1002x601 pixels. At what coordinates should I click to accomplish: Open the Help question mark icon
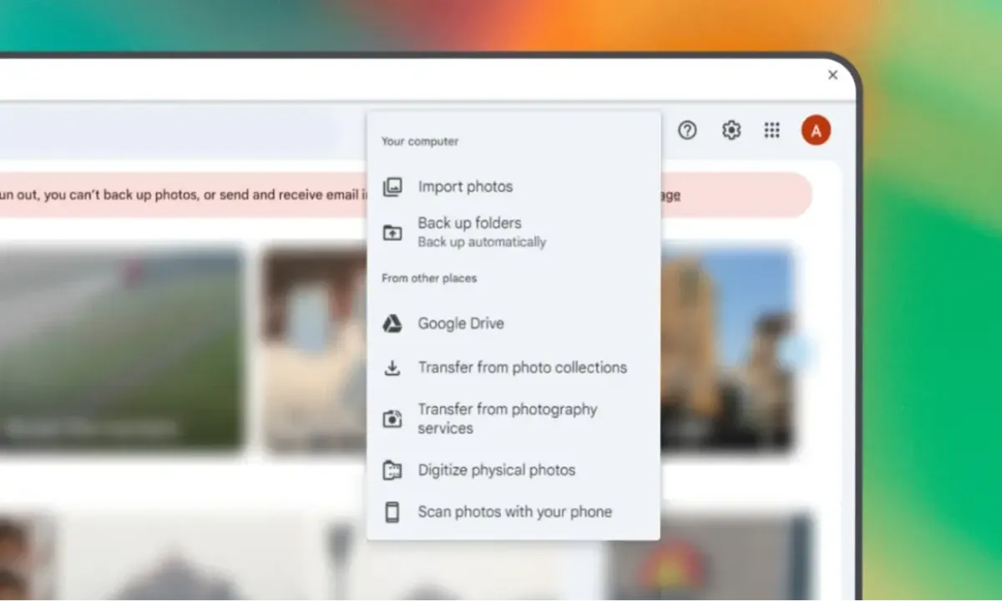687,130
